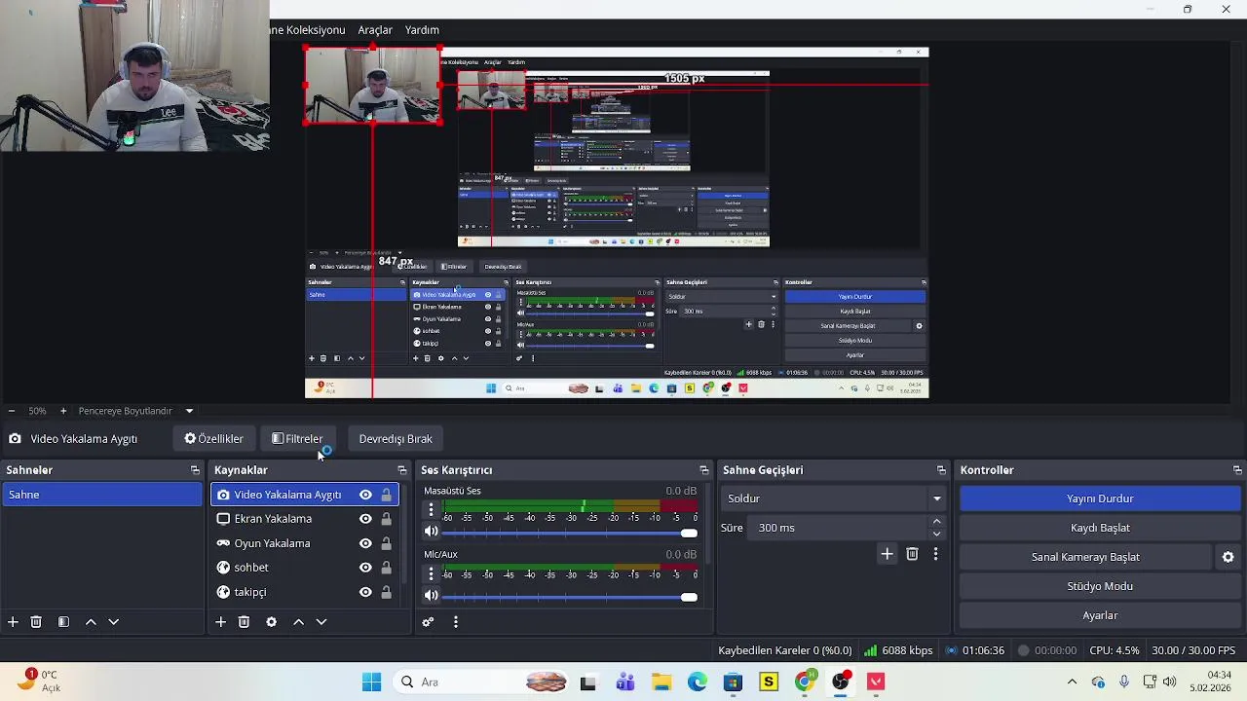Hide the Video Yakalama Aygıtı source
1247x701 pixels.
click(365, 495)
